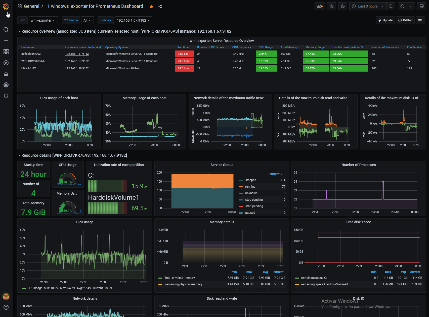Click the C: partition utilization bar gauge

point(107,186)
